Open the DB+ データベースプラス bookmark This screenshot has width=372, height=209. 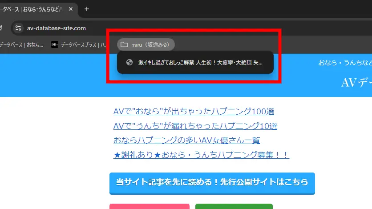point(78,44)
